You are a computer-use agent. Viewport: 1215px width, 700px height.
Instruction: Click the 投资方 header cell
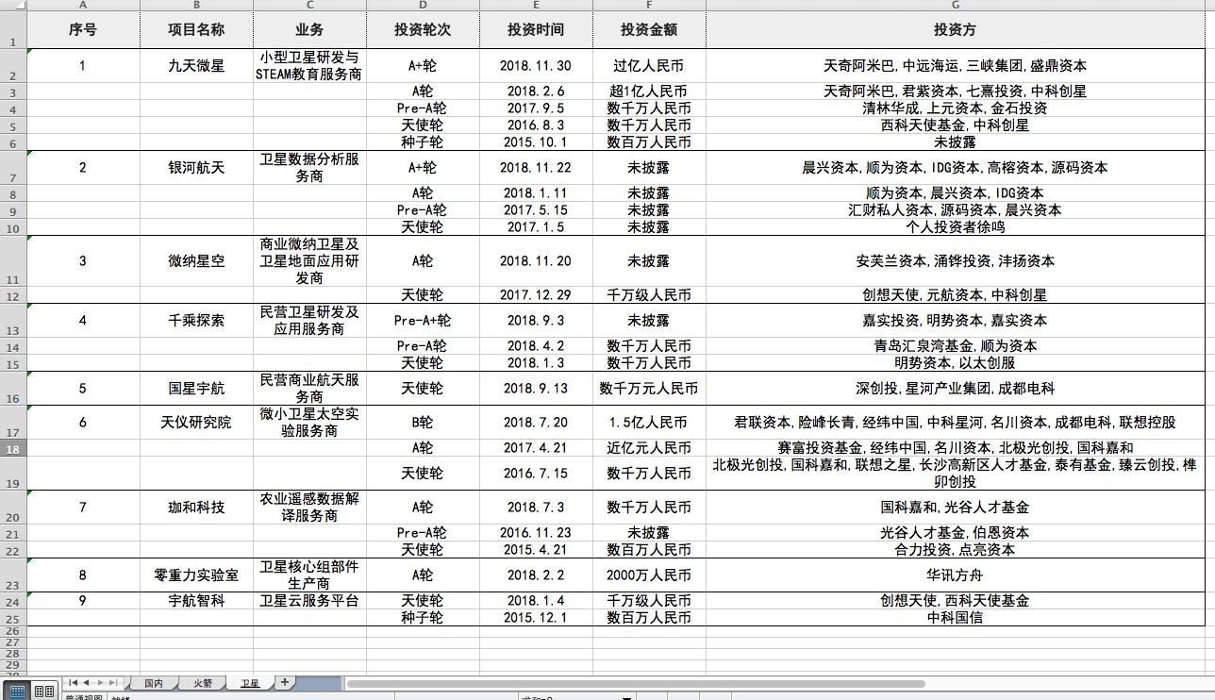pyautogui.click(x=956, y=29)
